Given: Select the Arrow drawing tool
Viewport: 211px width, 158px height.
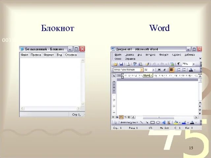Looking at the screenshot, I should [x=147, y=122].
